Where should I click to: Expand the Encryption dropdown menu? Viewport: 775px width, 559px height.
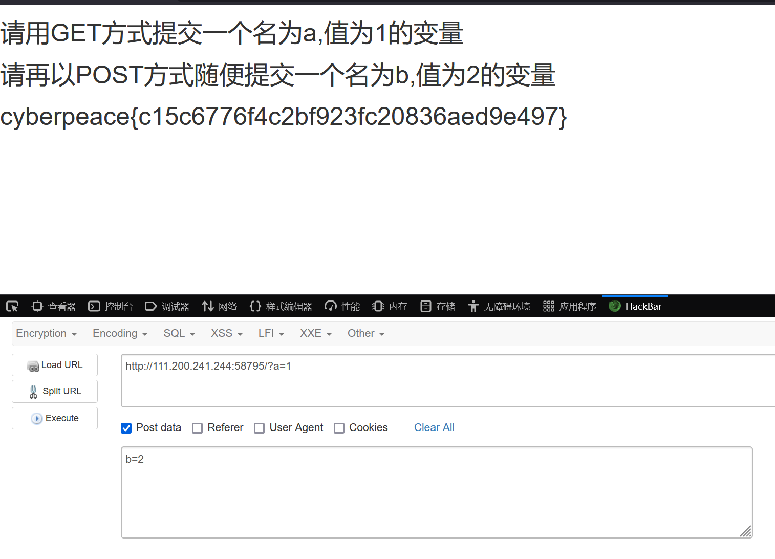46,333
